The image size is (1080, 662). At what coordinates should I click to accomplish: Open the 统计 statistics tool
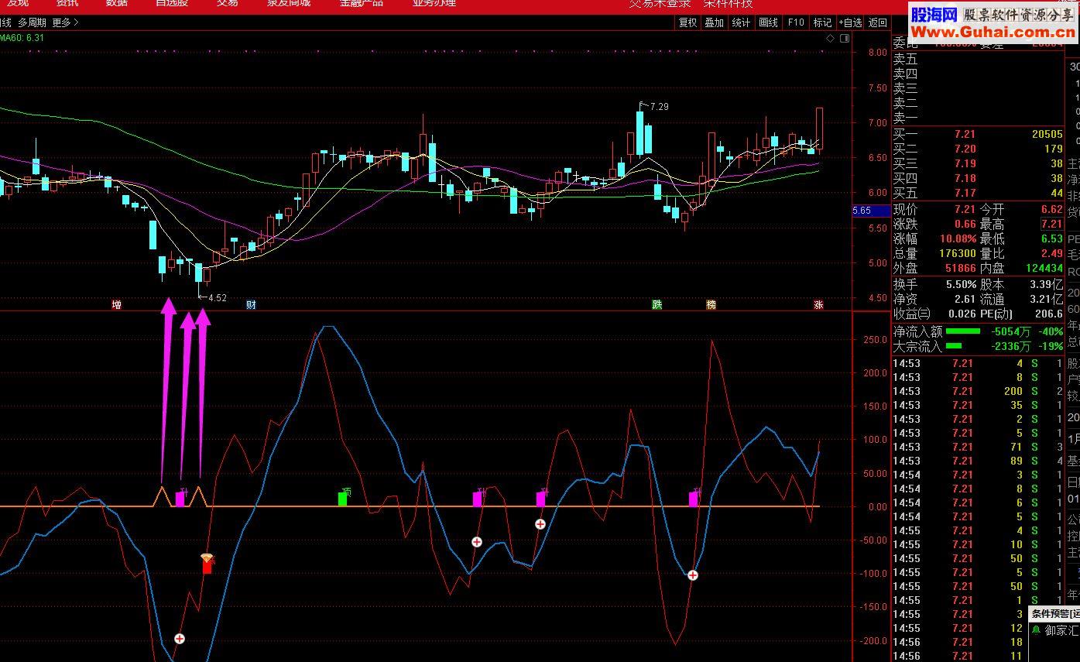point(741,22)
